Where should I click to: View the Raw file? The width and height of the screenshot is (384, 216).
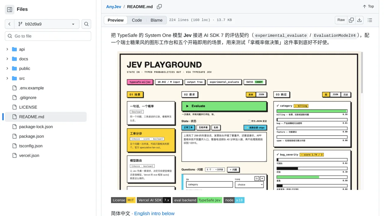(x=341, y=20)
